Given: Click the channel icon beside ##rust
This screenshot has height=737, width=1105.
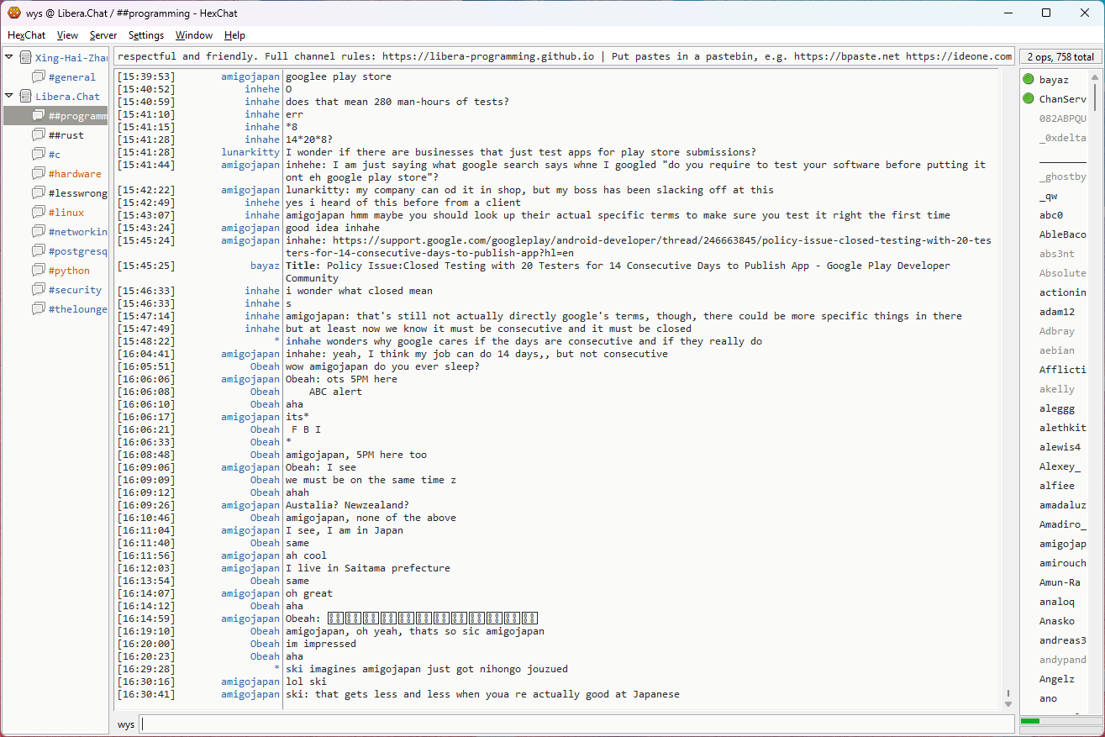Looking at the screenshot, I should click(38, 135).
